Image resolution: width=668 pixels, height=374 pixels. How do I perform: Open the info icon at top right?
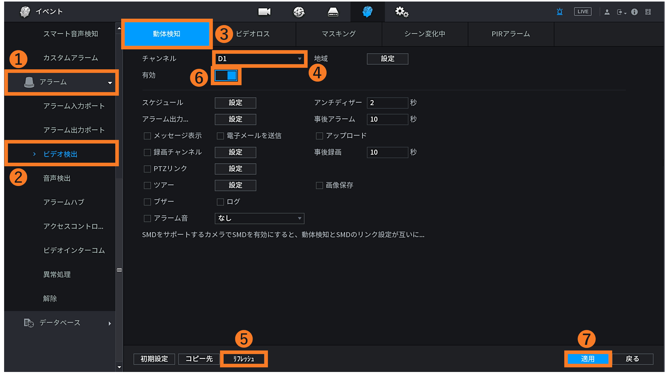coord(634,12)
